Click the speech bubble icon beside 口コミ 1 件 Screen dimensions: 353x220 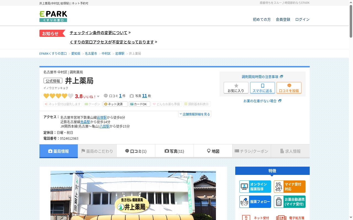coord(106,96)
